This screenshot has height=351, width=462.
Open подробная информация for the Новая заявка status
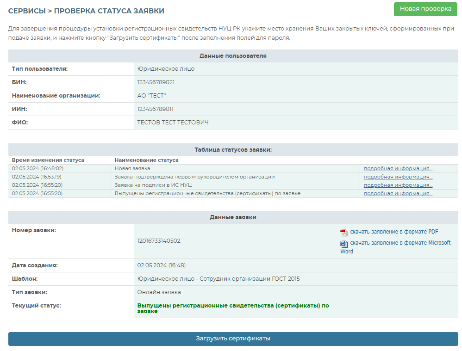(x=398, y=168)
